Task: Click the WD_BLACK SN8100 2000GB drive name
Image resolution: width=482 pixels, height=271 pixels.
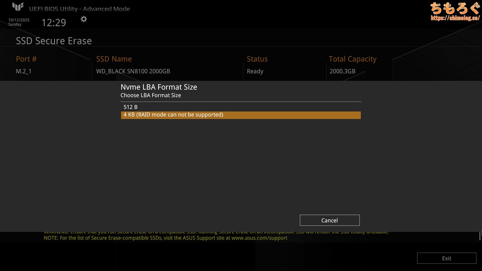Action: (x=133, y=71)
